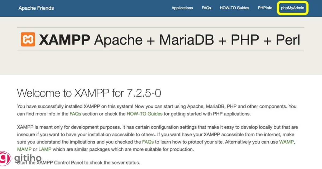Go to PHPInfo in the navigation bar

pos(265,8)
